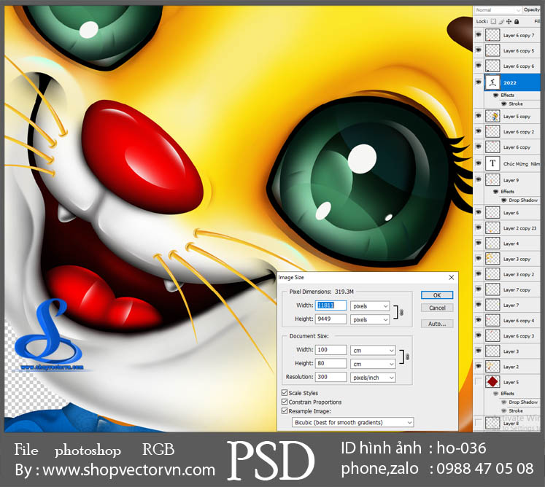Click the pixel dimensions chain link icon
This screenshot has height=487, width=545.
click(401, 312)
